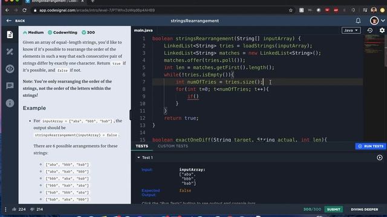Open the info icon in sidebar
Image resolution: width=387 pixels, height=217 pixels.
click(x=10, y=103)
